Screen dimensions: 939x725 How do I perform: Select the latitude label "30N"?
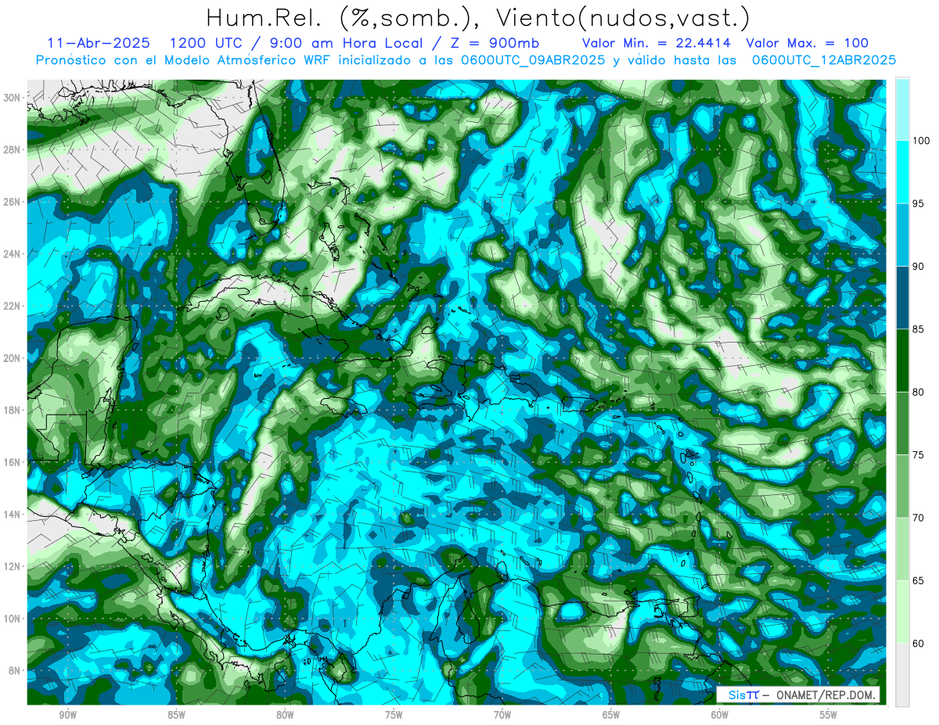click(x=12, y=98)
